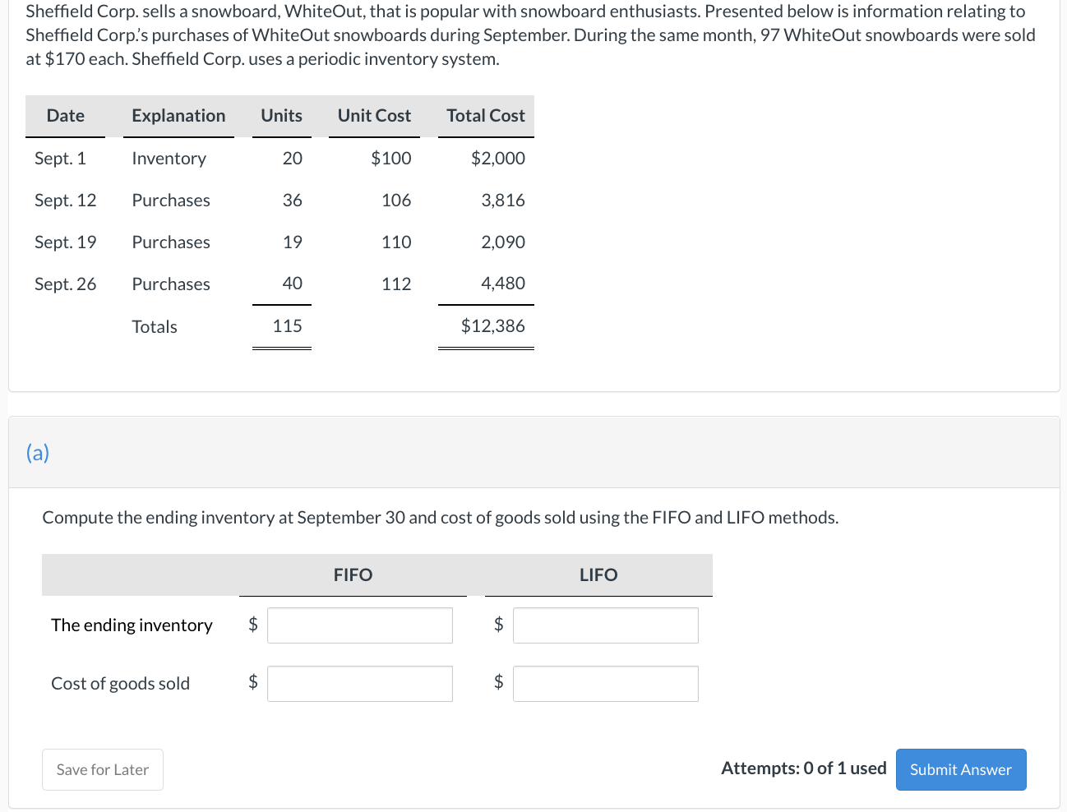
Task: Click the 19 units cell
Action: pyautogui.click(x=293, y=242)
